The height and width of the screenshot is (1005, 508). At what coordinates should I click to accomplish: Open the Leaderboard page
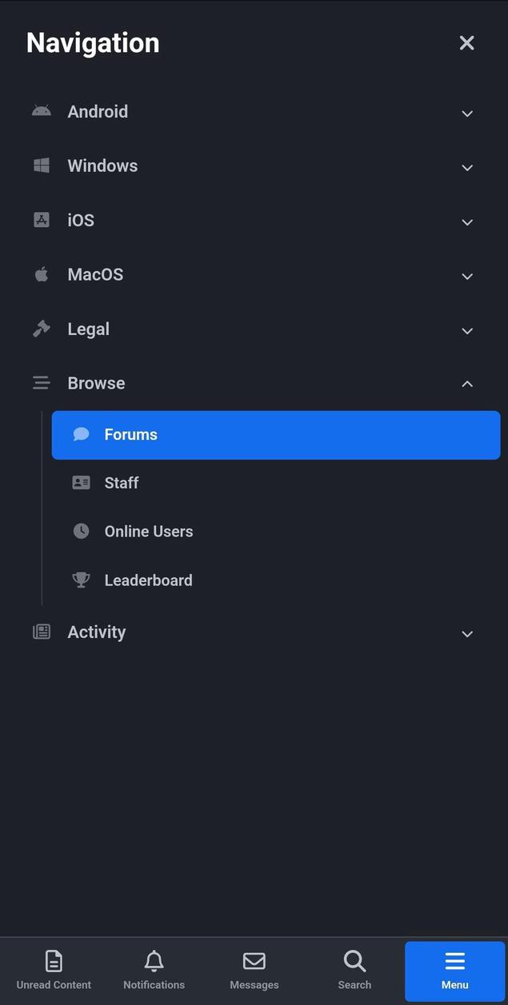coord(148,580)
